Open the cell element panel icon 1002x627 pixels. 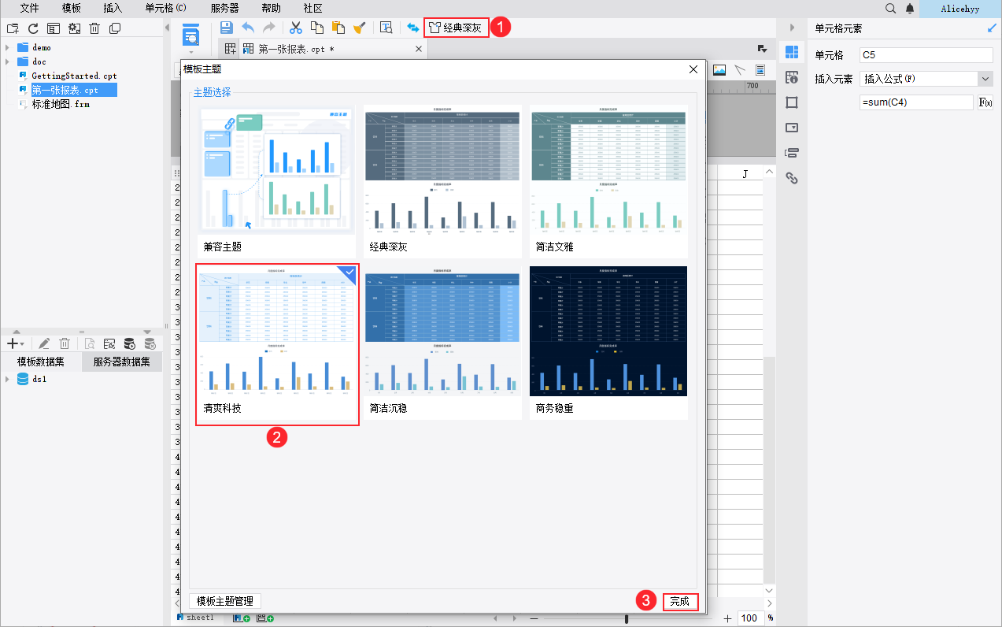tap(792, 51)
